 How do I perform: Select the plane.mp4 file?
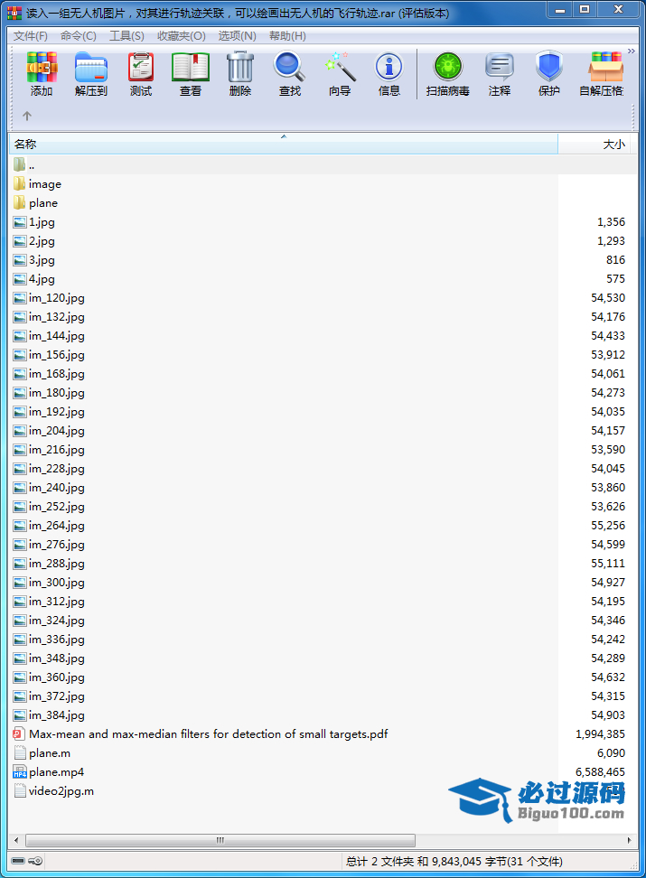point(56,772)
